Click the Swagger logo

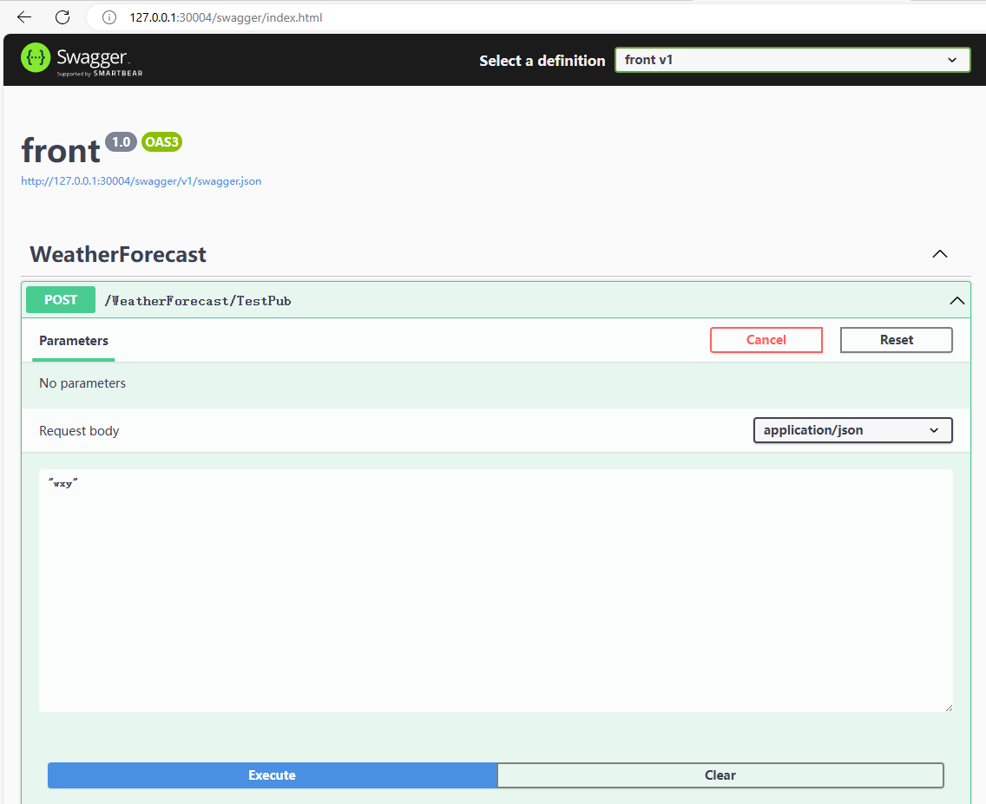coord(82,60)
